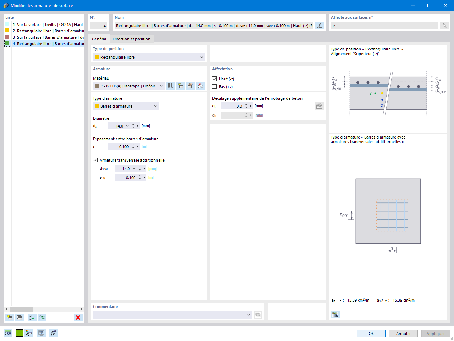This screenshot has width=454, height=341.
Task: Select list item 1 Sur la surface Treillis
Action: click(x=44, y=25)
